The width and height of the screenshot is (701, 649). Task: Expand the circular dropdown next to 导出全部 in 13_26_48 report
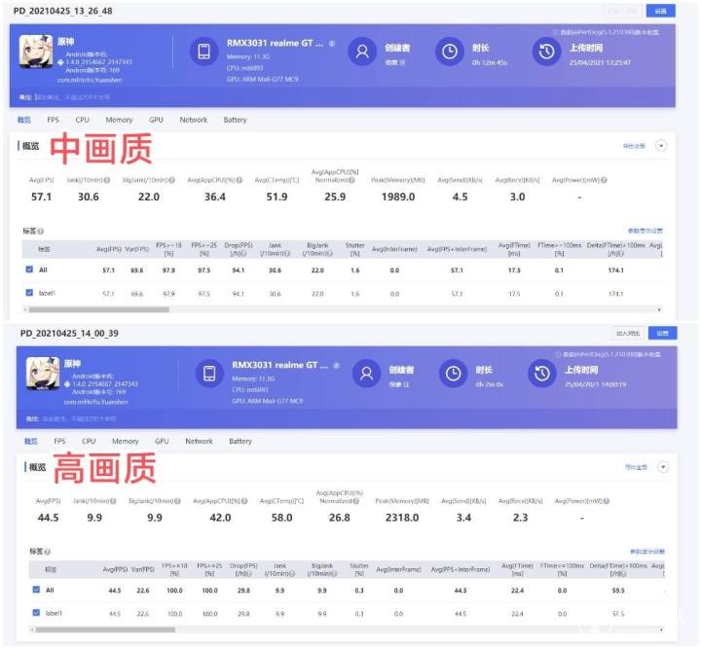tap(661, 146)
